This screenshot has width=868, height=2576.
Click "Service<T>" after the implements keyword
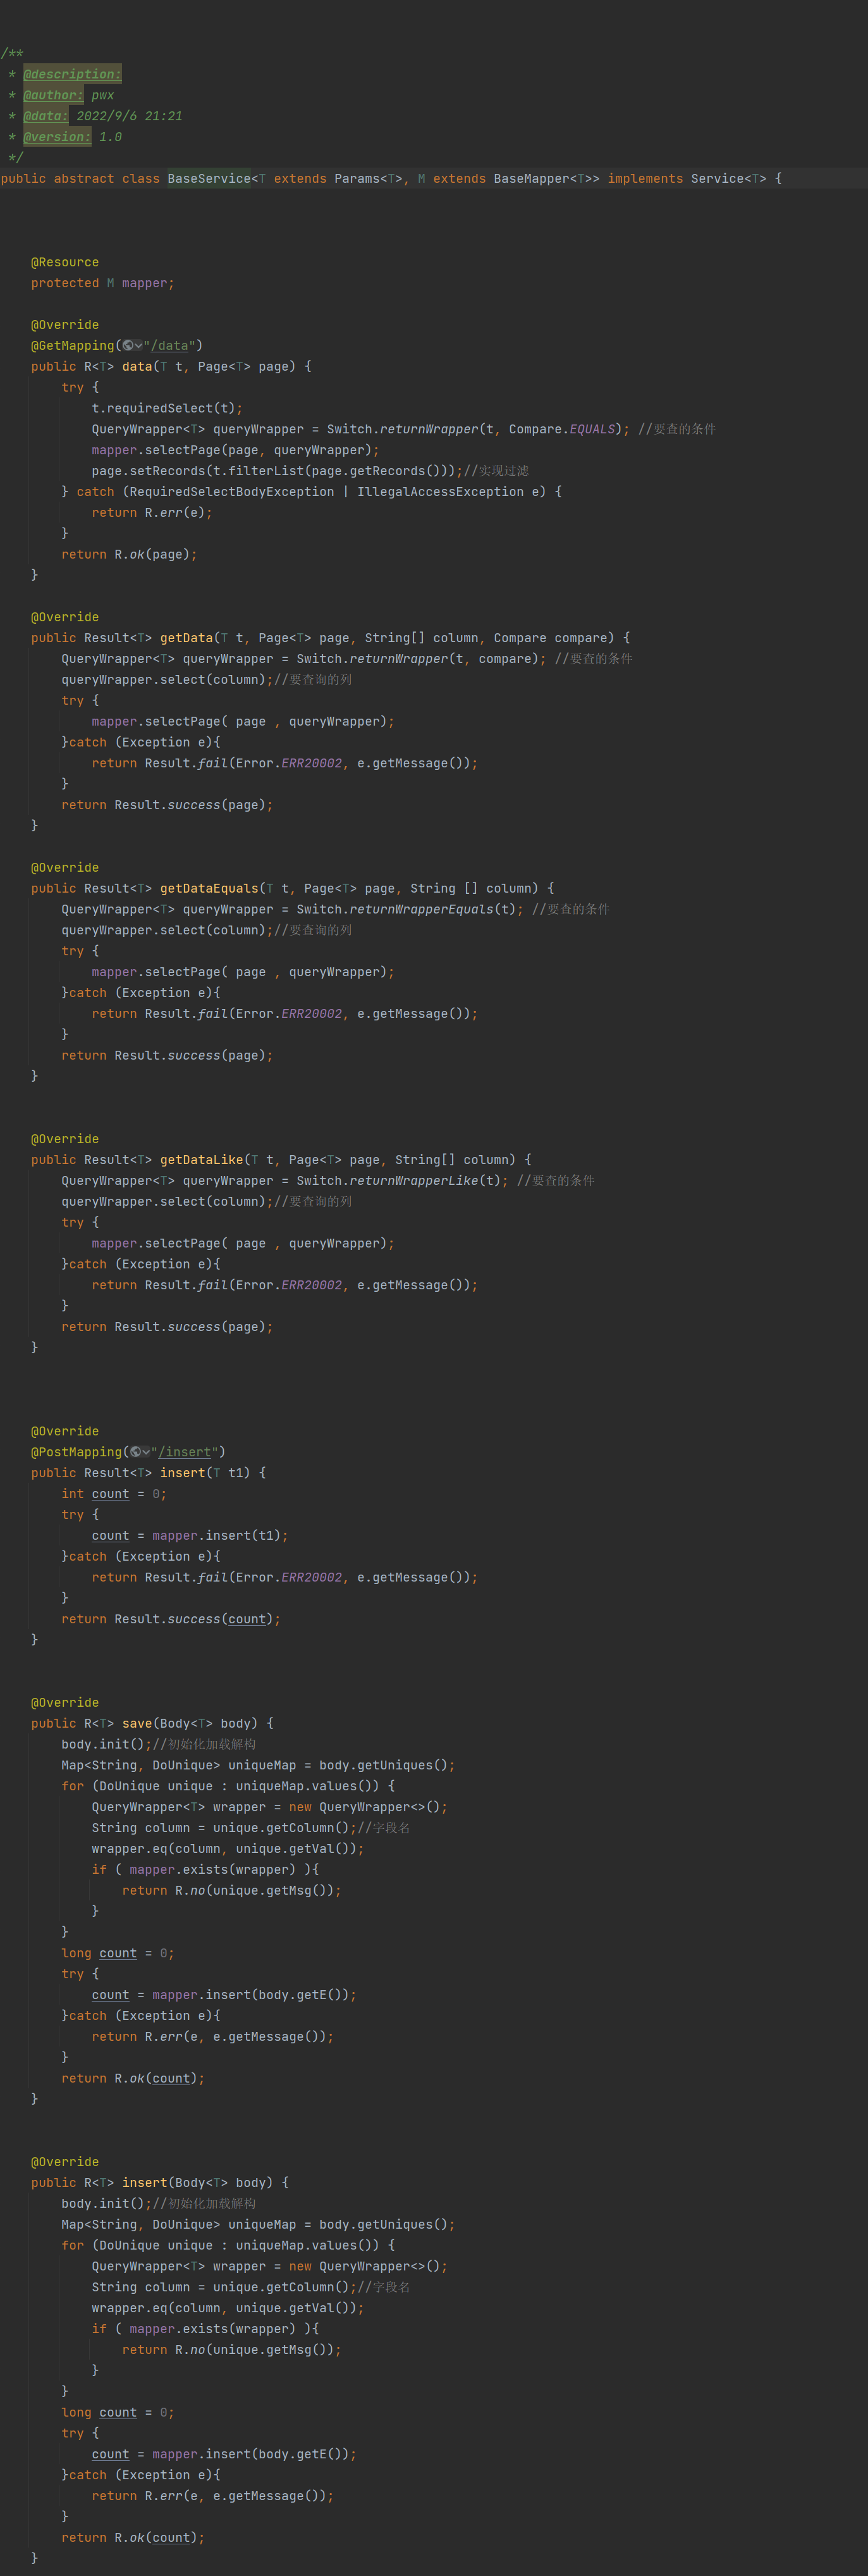[729, 179]
